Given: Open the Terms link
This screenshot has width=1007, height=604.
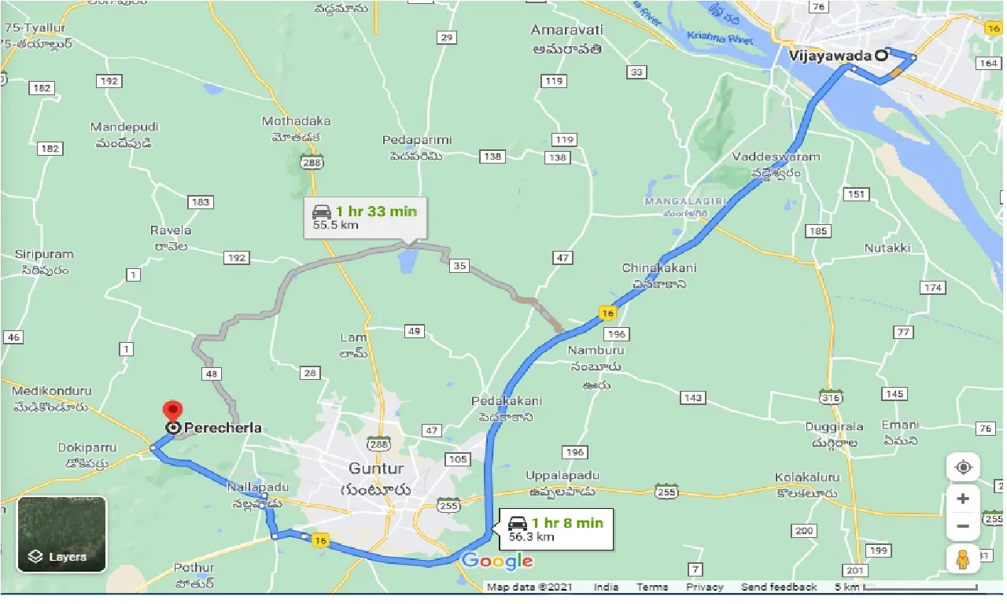Looking at the screenshot, I should coord(652,587).
